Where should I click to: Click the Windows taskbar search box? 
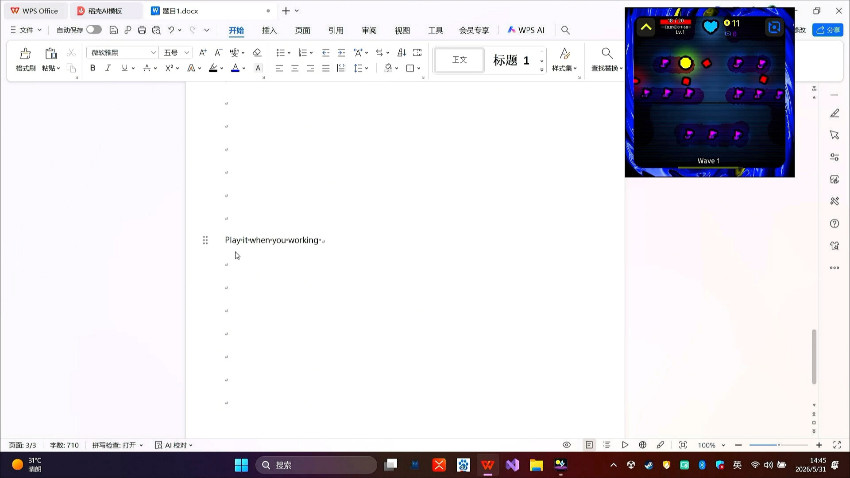tap(316, 465)
